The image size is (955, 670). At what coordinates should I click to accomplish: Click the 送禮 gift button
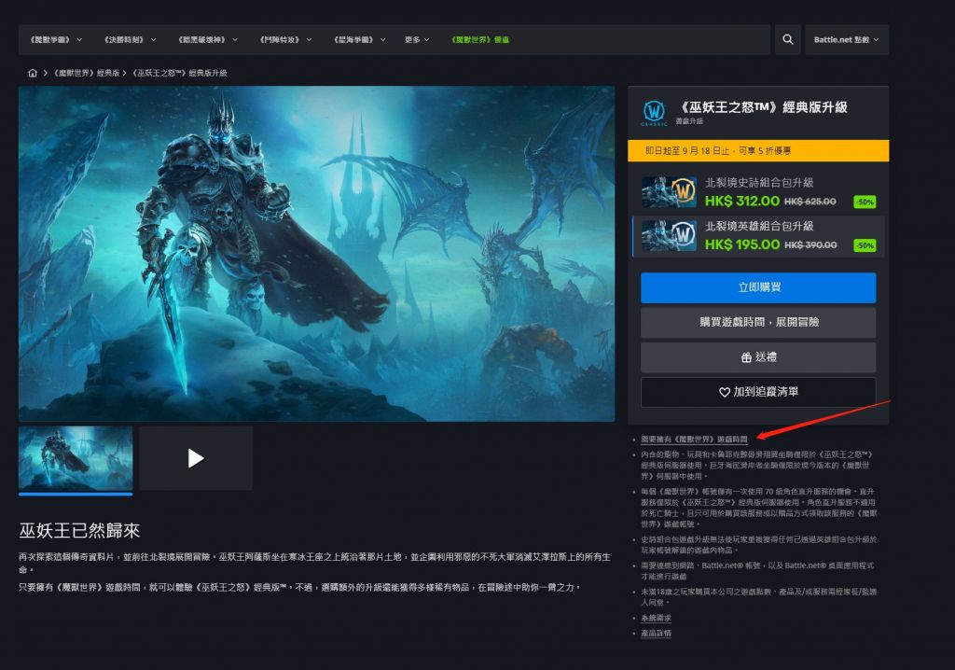coord(758,357)
